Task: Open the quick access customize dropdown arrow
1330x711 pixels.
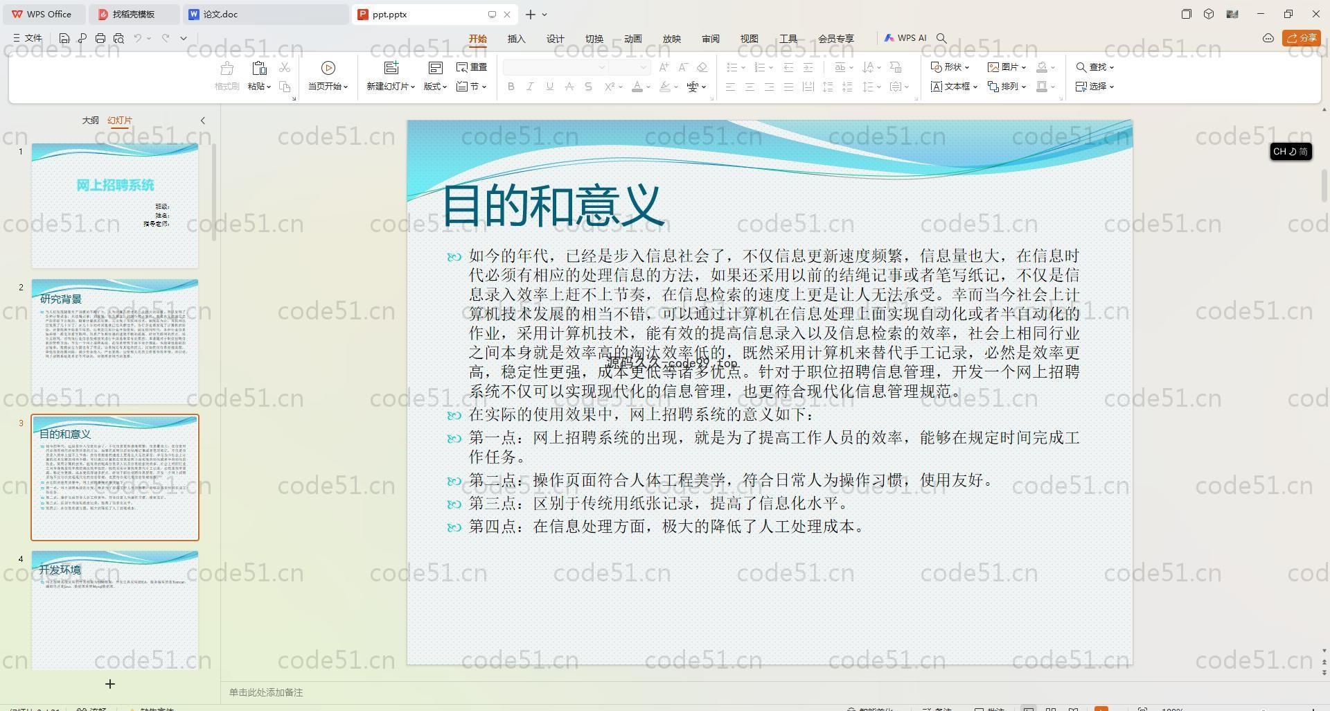Action: (184, 38)
